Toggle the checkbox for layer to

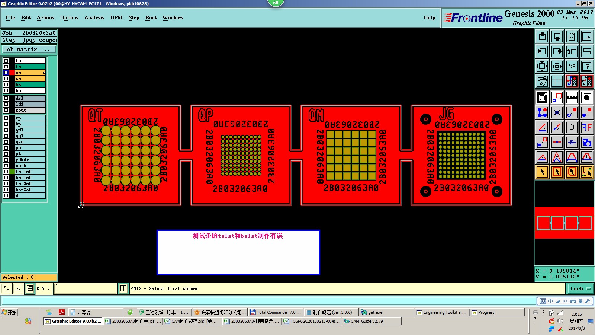tap(6, 61)
